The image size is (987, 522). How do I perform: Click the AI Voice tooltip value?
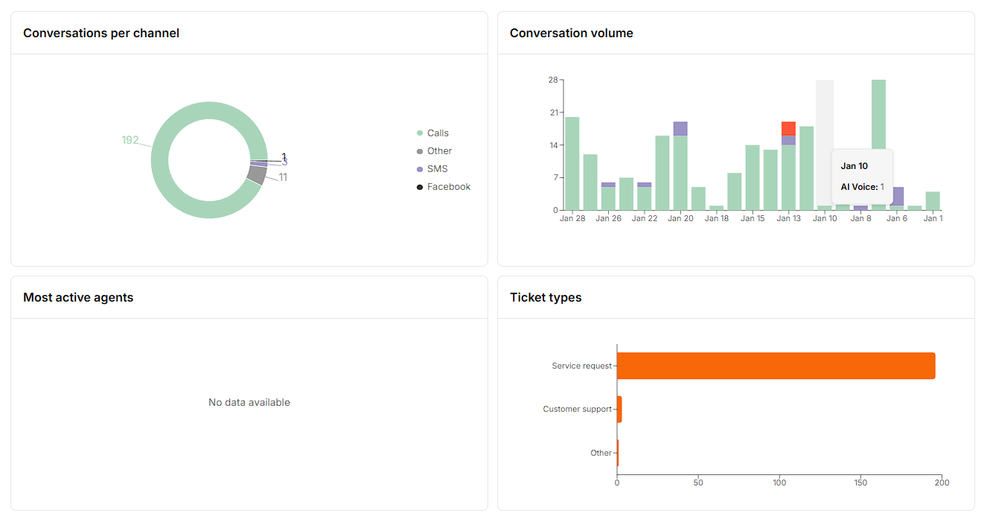click(882, 187)
